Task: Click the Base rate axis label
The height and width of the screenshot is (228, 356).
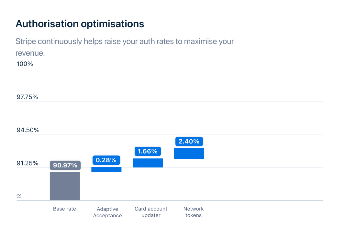Action: pos(64,209)
